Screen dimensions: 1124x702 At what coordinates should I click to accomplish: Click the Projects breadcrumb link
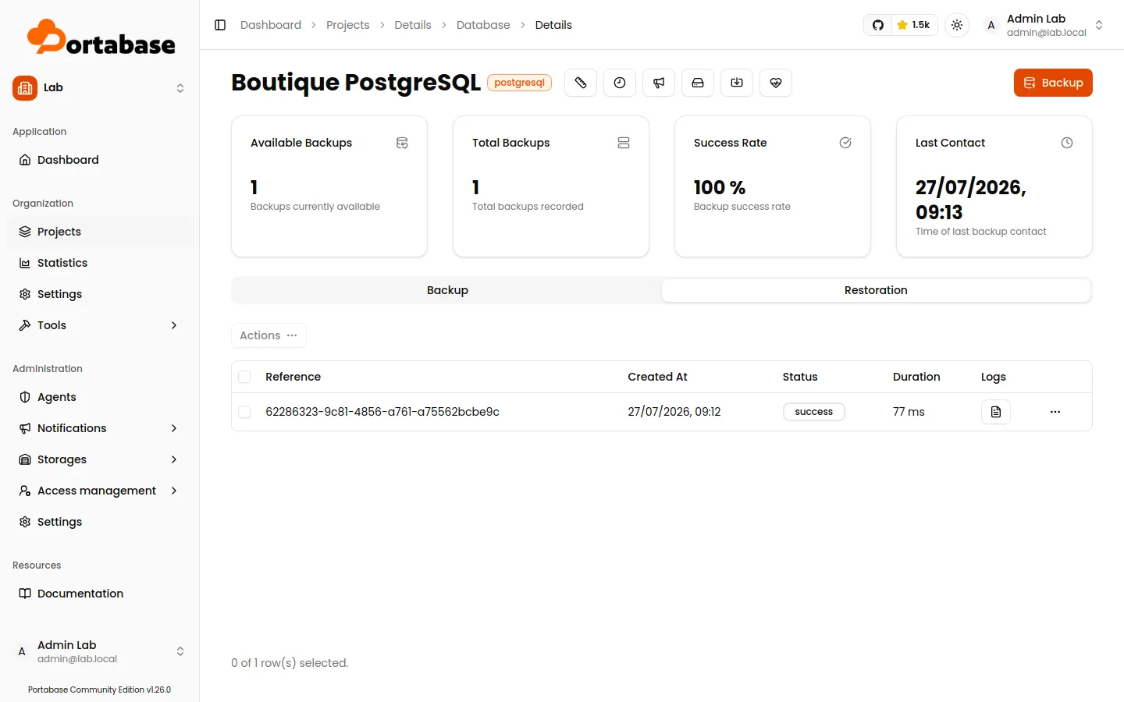pyautogui.click(x=347, y=25)
